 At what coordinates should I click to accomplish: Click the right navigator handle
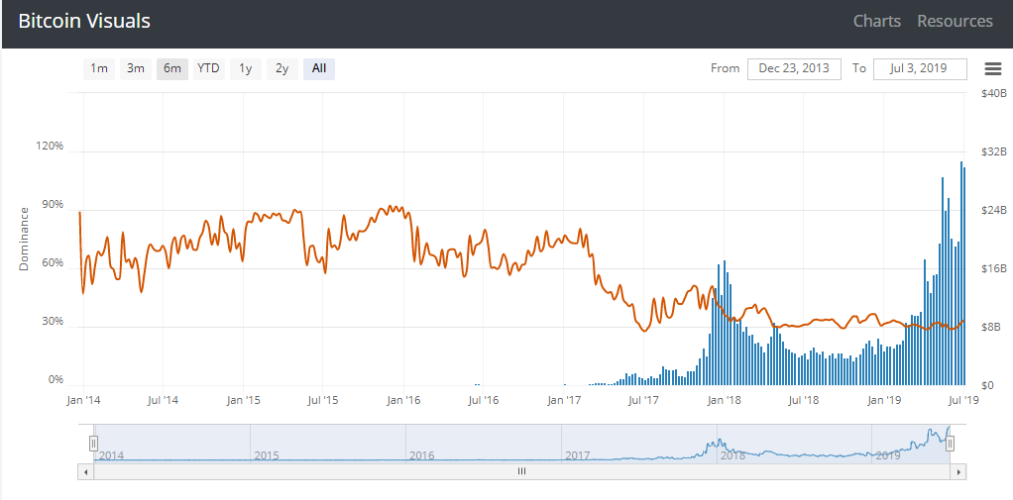tap(950, 444)
